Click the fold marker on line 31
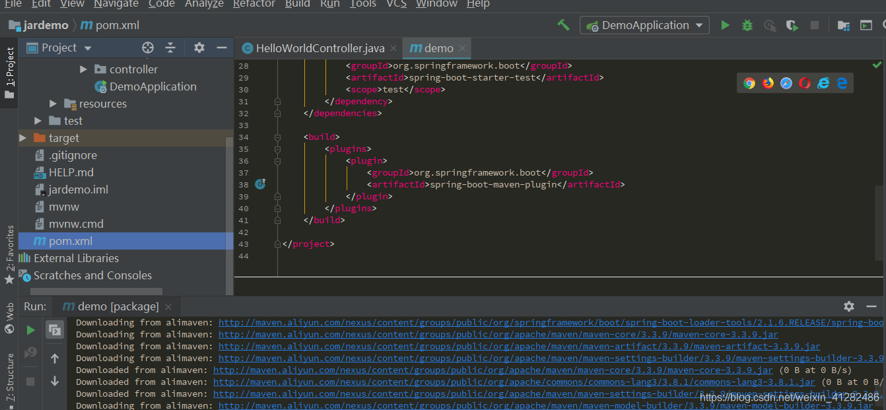The height and width of the screenshot is (410, 886). click(x=277, y=101)
